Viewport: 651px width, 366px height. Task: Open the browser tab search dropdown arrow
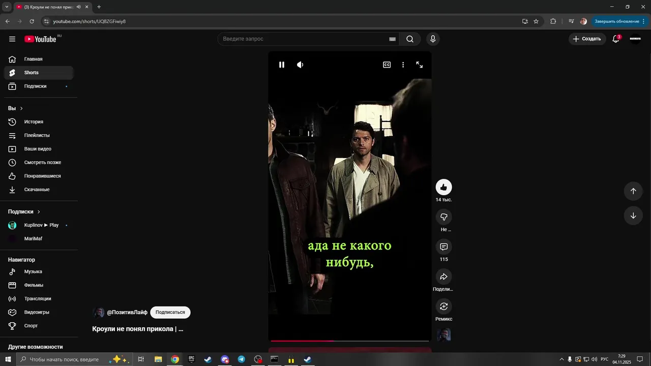(7, 7)
